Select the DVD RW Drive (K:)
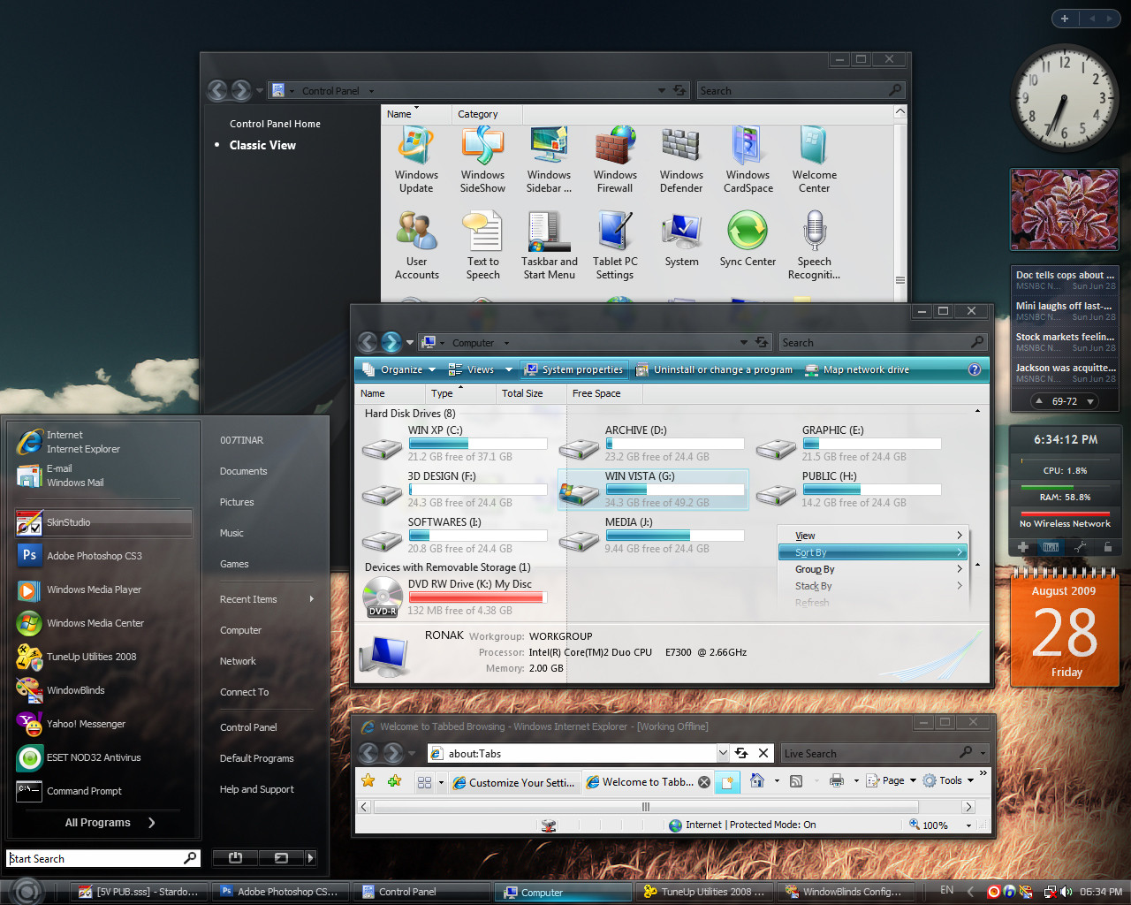This screenshot has width=1131, height=905. click(455, 597)
